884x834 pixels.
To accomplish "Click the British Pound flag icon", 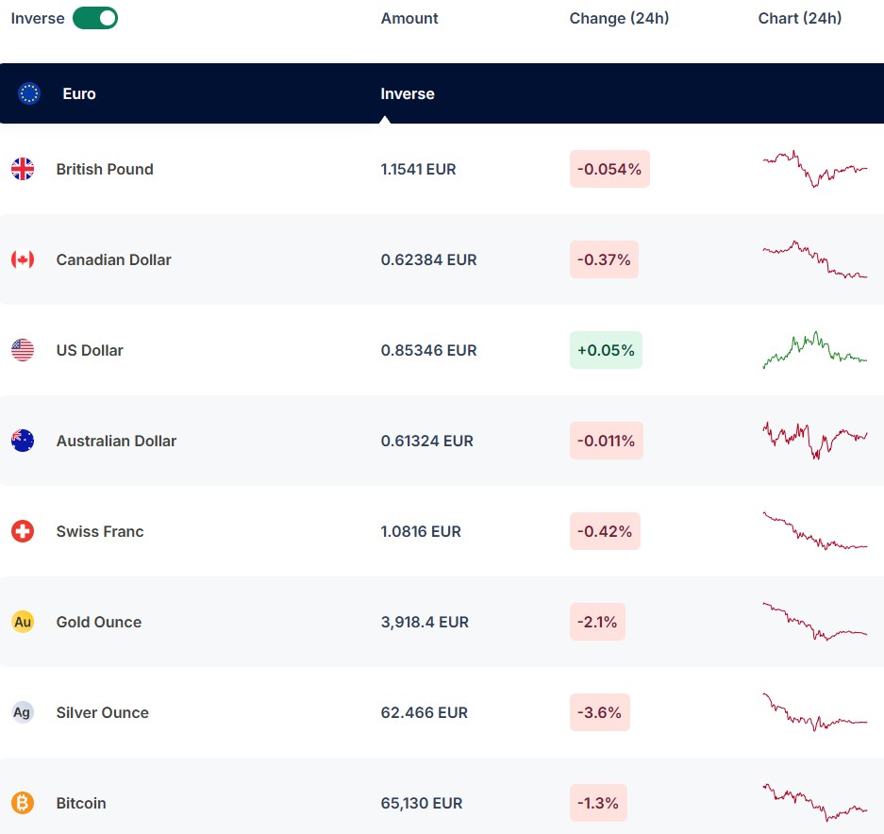I will click(x=23, y=169).
